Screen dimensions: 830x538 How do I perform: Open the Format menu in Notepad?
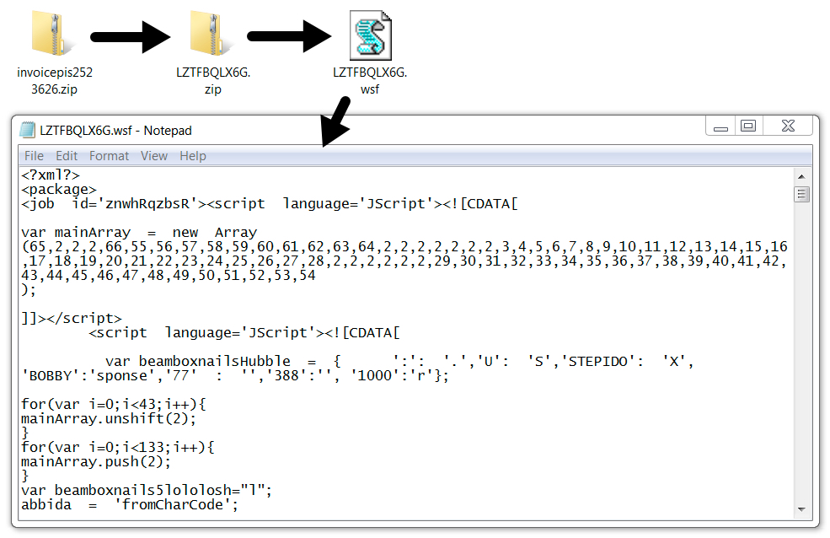point(109,156)
